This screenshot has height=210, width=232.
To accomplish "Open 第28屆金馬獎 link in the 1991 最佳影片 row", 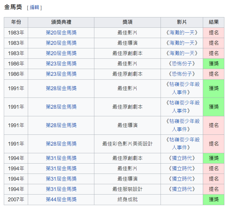I will coord(61,88).
